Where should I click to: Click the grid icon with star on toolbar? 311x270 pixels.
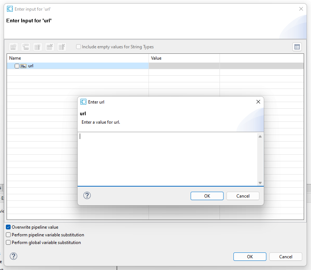tap(38, 47)
